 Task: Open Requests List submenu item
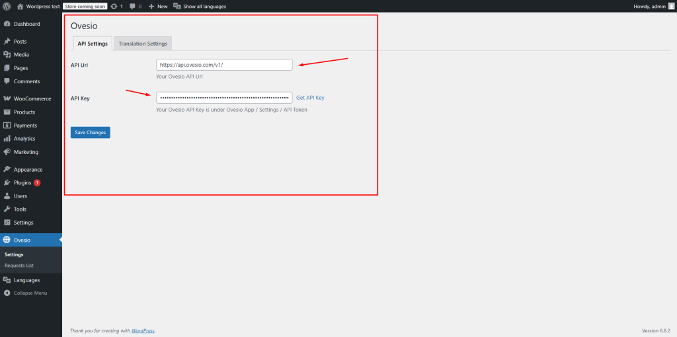(19, 266)
